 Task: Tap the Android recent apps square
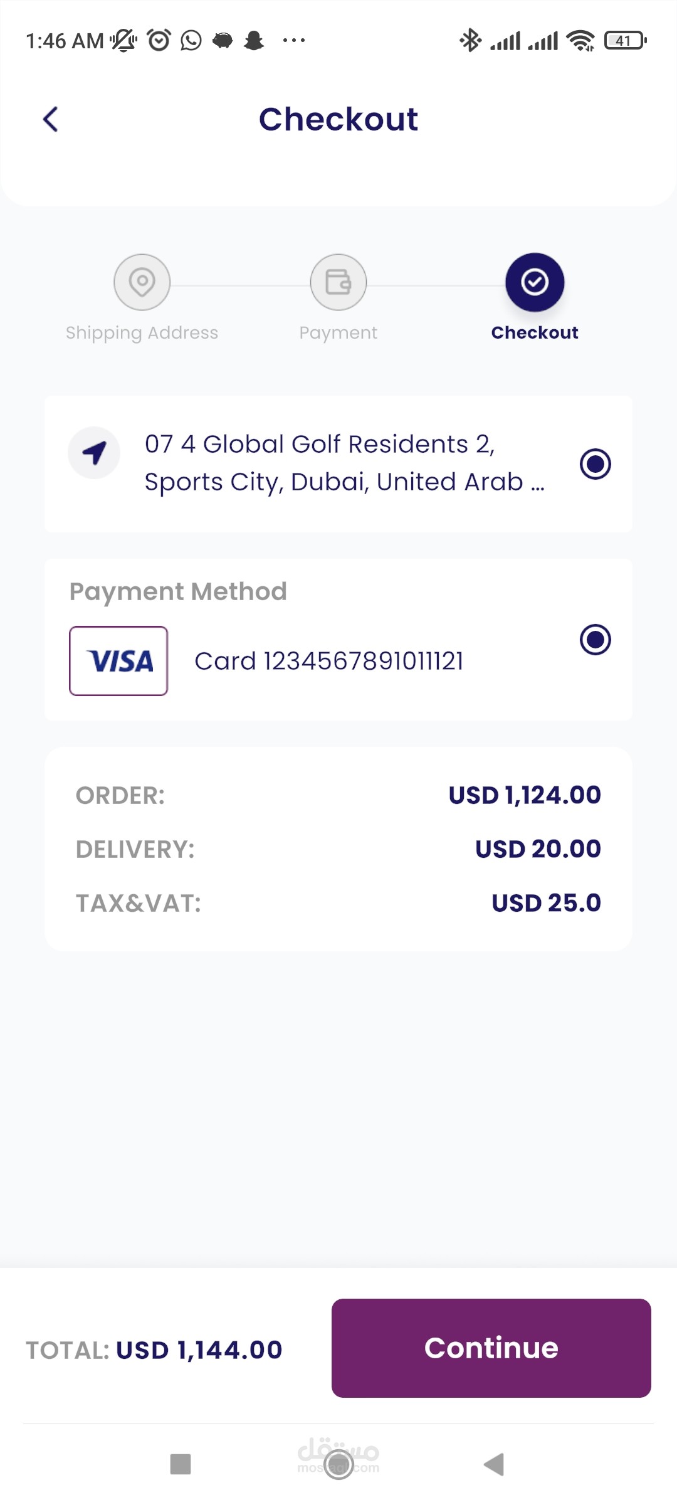[x=181, y=1464]
